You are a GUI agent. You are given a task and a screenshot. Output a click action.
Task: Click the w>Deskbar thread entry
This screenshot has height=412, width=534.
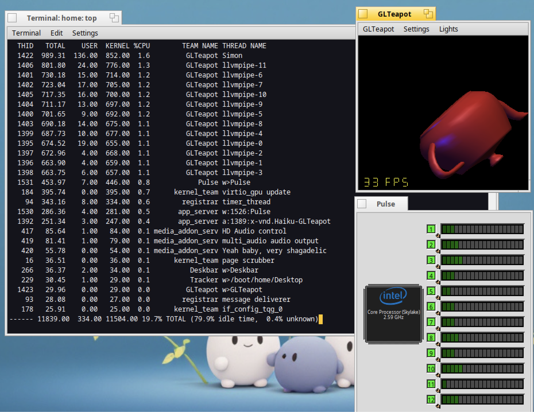(240, 270)
